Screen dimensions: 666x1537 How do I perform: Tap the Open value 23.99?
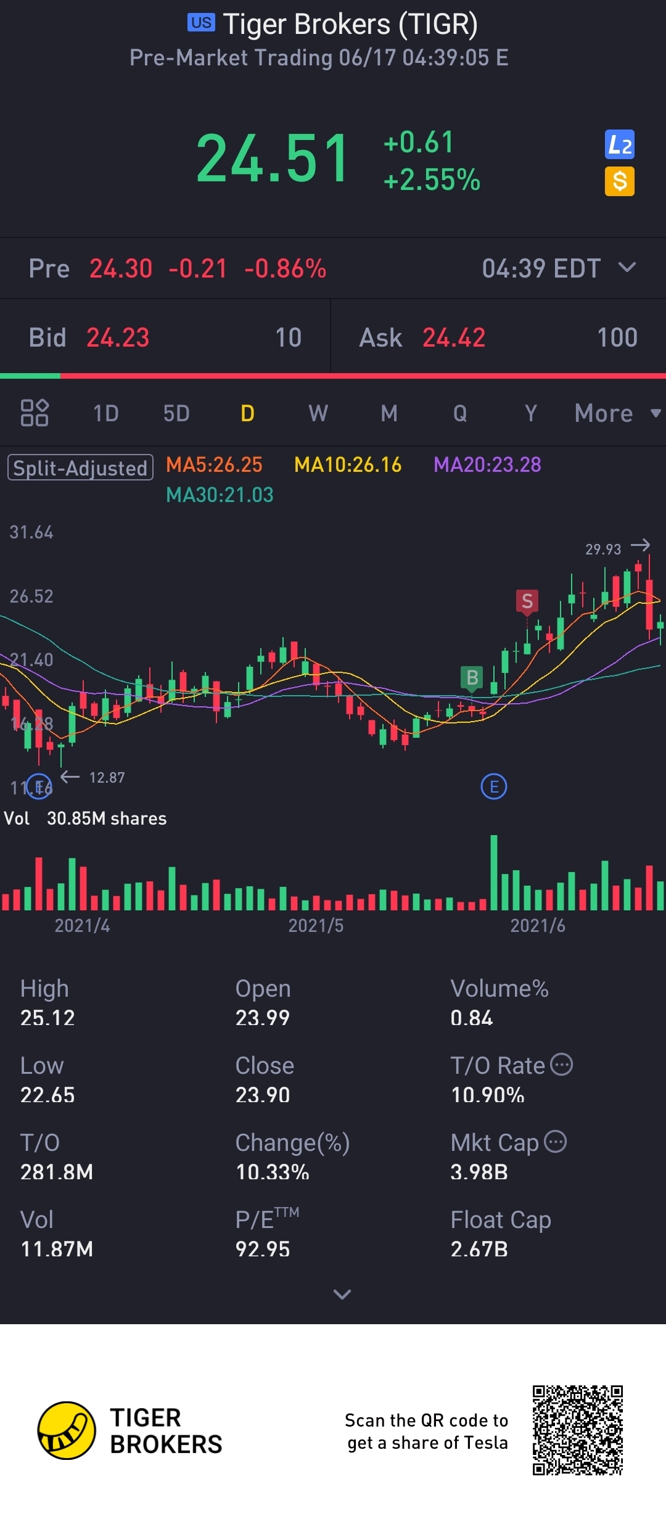click(263, 1018)
